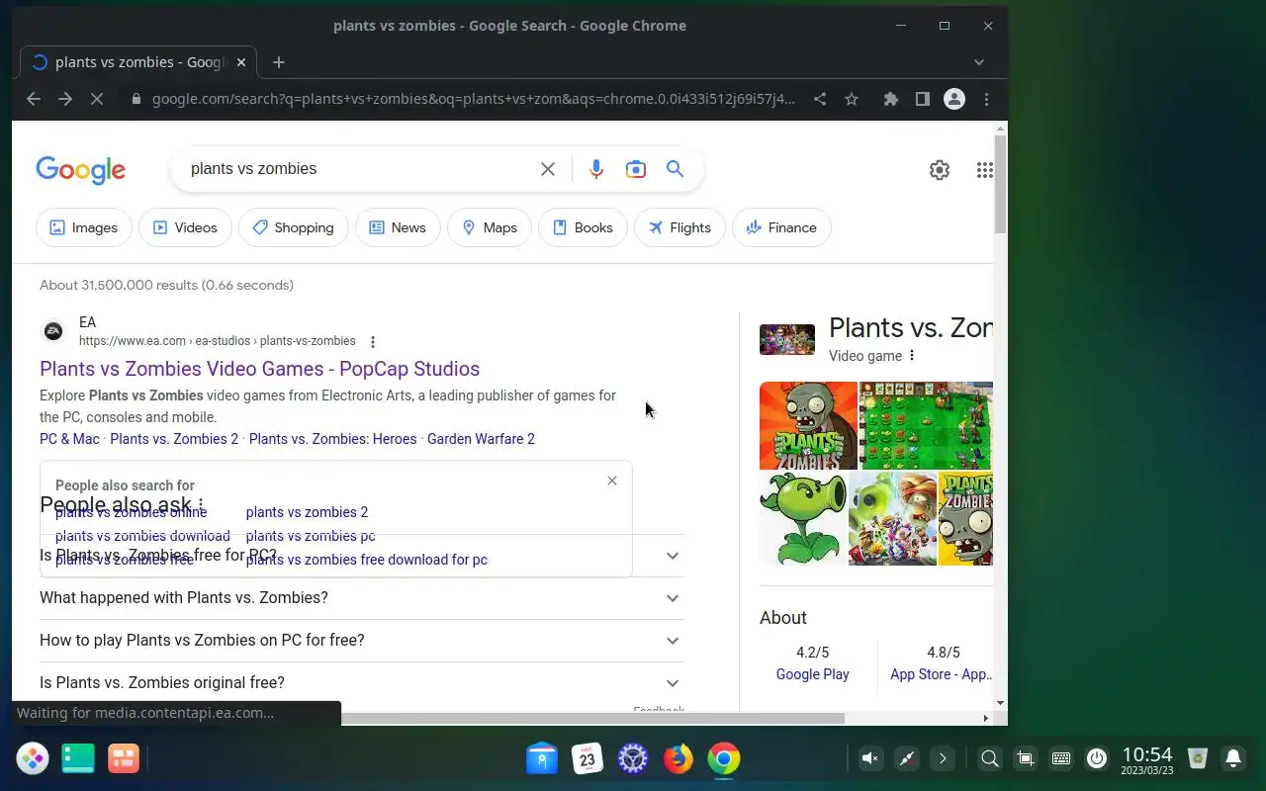The width and height of the screenshot is (1266, 791).
Task: Expand 'Is Plants vs. Zombies free for PC?'
Action: (x=361, y=556)
